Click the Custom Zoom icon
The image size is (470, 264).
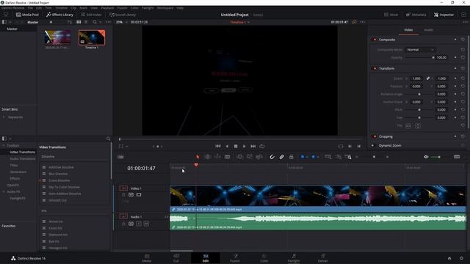348,157
